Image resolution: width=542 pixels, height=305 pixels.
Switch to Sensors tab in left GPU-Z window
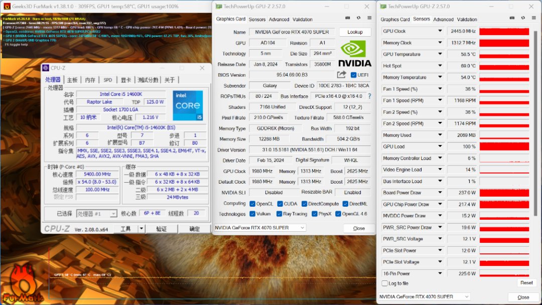(257, 20)
